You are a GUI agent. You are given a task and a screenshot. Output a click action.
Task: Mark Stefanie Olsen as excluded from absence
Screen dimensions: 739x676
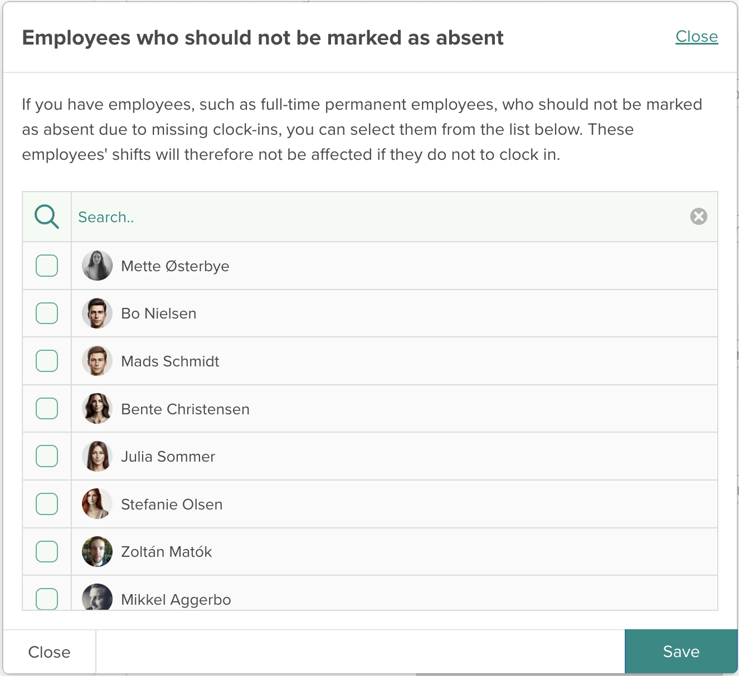tap(47, 504)
